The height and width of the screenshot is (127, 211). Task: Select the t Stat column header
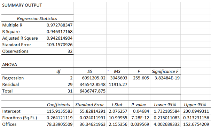pos(117,105)
